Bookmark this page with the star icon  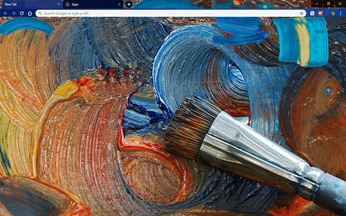tap(302, 13)
